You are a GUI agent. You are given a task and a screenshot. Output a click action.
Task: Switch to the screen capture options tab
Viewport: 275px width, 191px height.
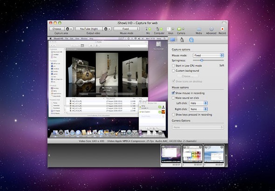coord(172,40)
